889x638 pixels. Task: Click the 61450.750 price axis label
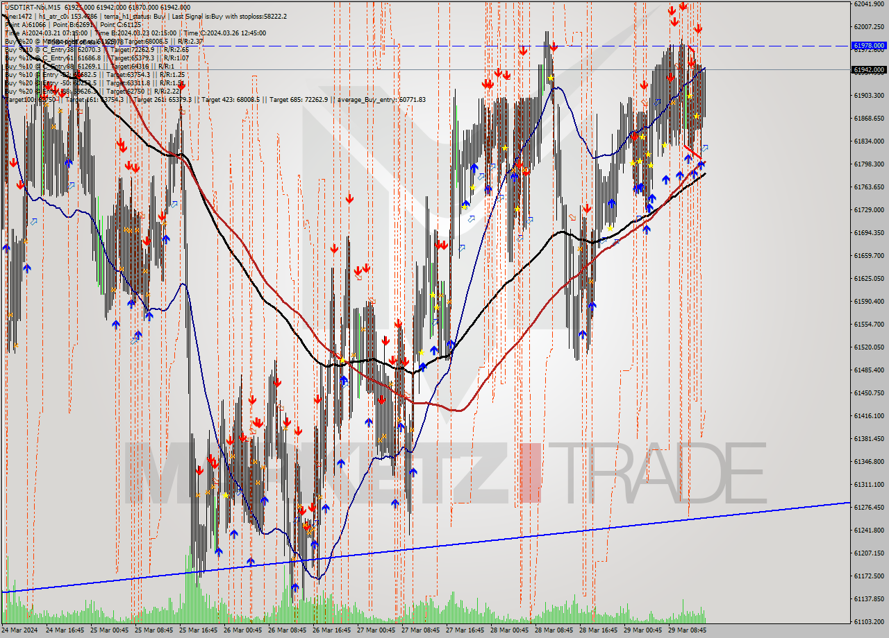click(x=869, y=393)
